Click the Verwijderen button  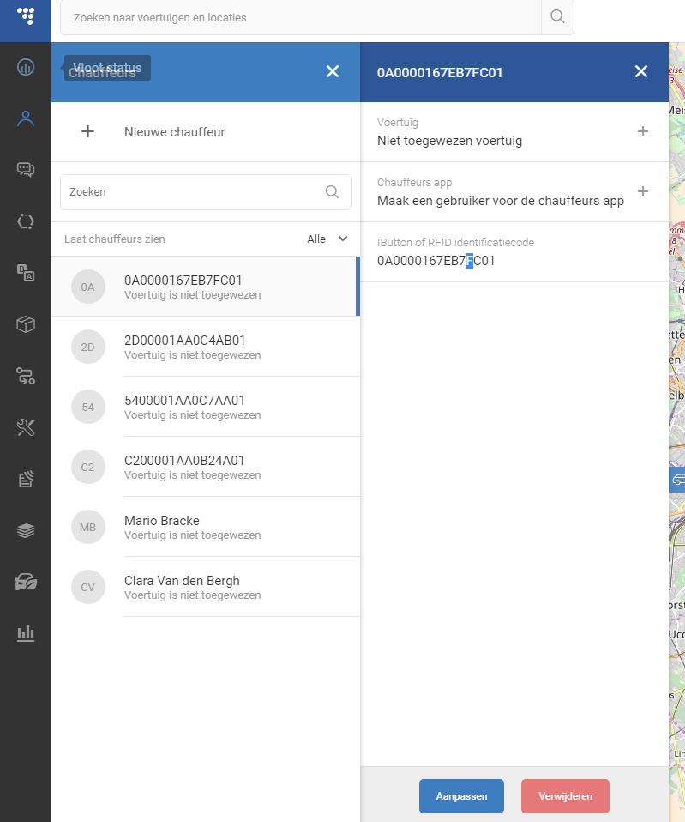tap(565, 795)
